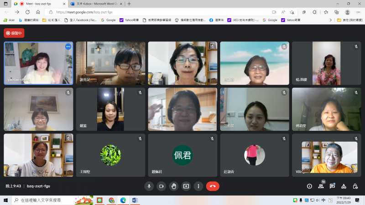
Task: Select the 傅莉雯 video tile
Action: (327, 109)
